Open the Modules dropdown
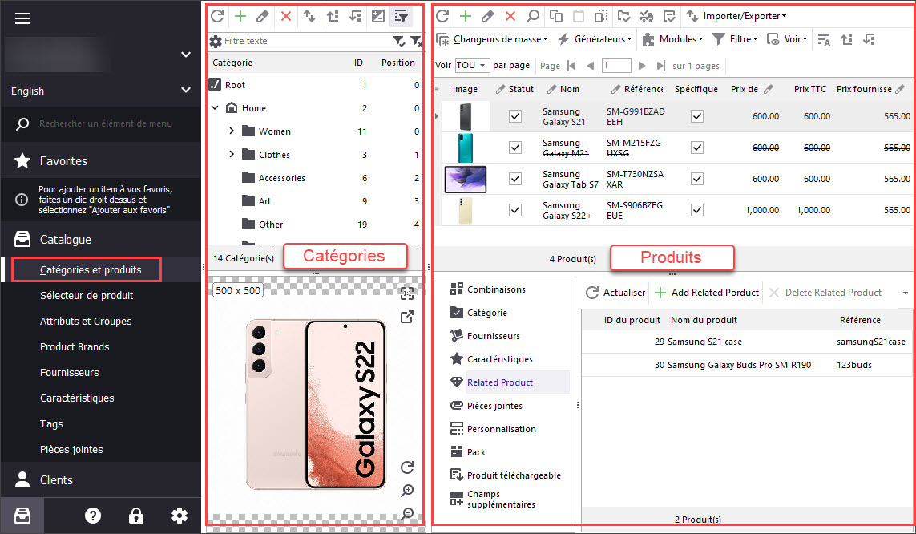 [672, 40]
